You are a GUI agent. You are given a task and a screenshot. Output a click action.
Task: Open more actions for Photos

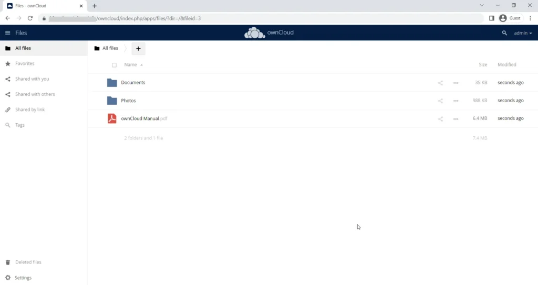coord(456,101)
